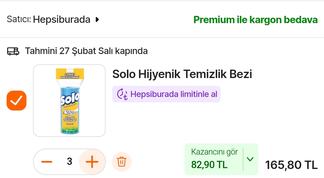324x178 pixels.
Task: Open the Hepsiburada seller name link
Action: (x=61, y=20)
